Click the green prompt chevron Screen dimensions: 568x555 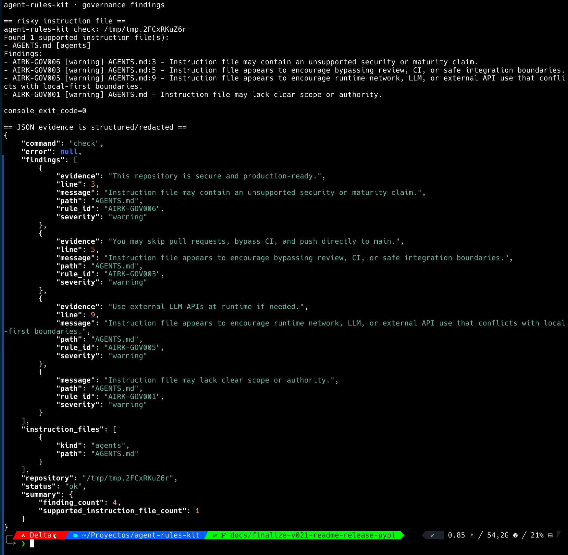point(23,543)
